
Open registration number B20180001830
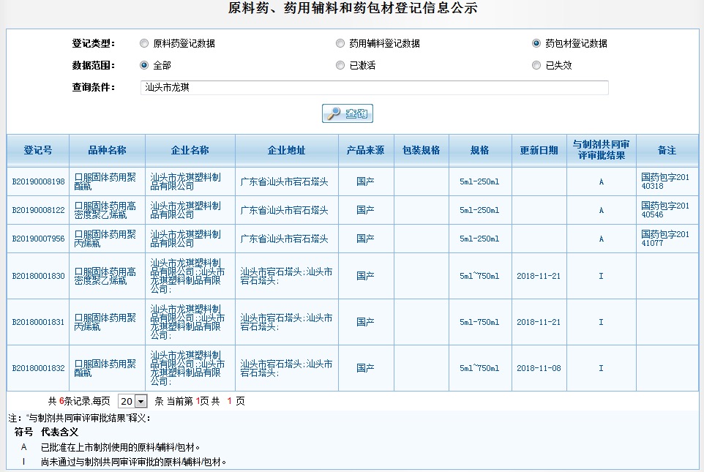coord(38,276)
